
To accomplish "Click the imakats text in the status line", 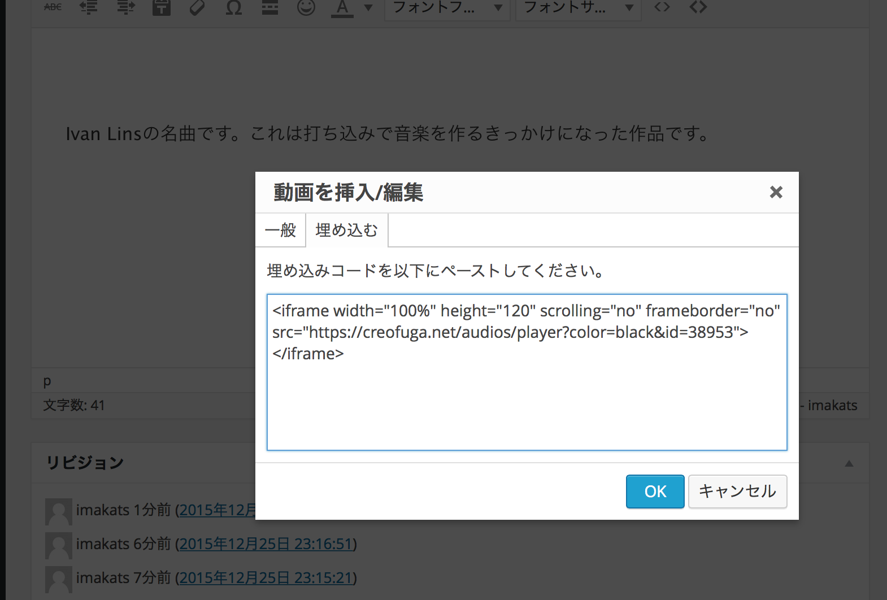I will point(832,405).
